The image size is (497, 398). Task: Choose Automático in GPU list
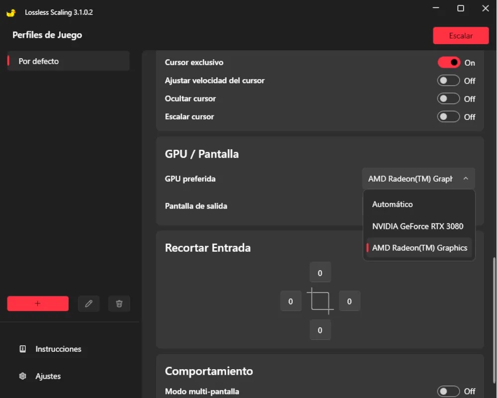point(418,204)
